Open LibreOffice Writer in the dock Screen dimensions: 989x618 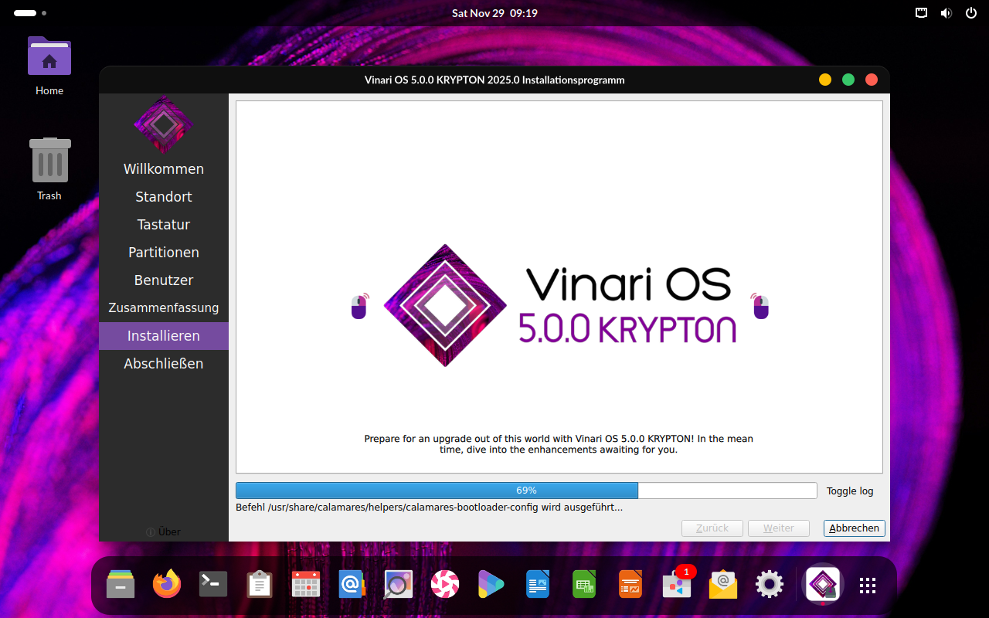pyautogui.click(x=537, y=585)
